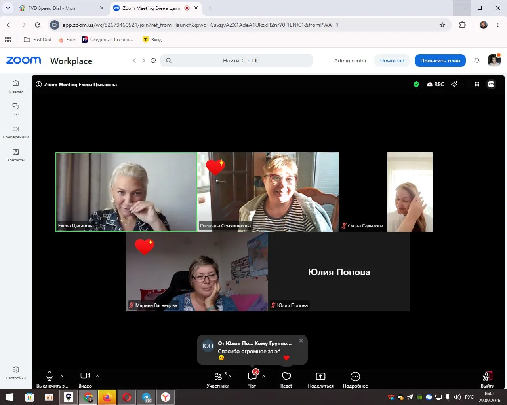Show meeting information icon beside the title
This screenshot has width=507, height=405.
pos(39,84)
